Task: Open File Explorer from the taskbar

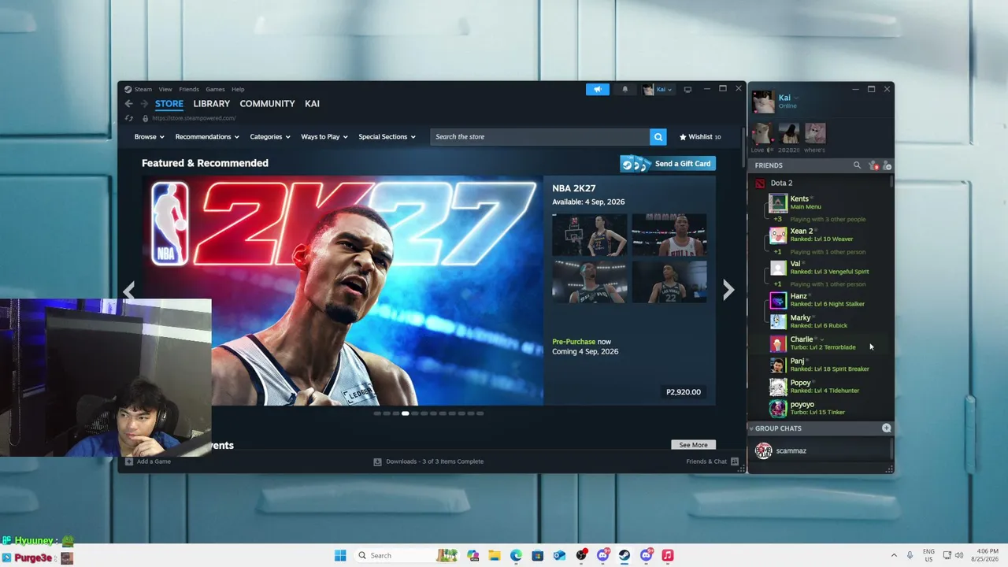Action: pos(495,555)
